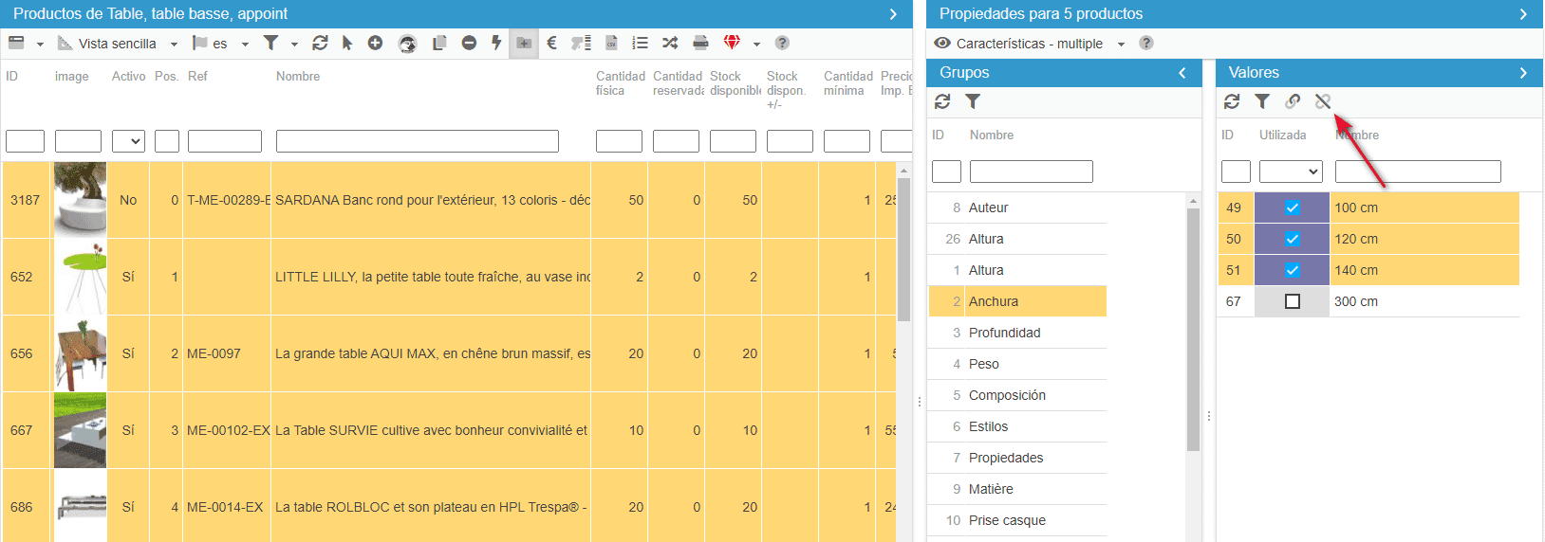Click the print icon in products toolbar

point(700,43)
